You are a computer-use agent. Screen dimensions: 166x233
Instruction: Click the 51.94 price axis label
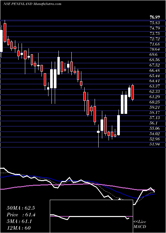pos(155,144)
